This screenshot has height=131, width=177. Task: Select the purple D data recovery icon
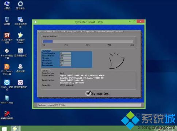coord(20,84)
